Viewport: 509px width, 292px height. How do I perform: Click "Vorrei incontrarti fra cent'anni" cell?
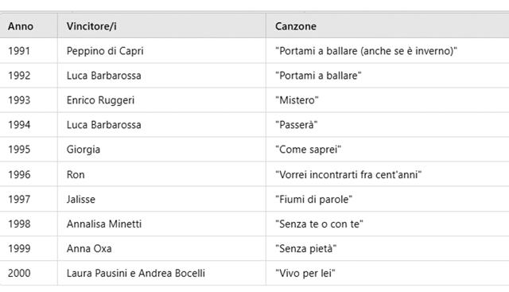coord(387,174)
